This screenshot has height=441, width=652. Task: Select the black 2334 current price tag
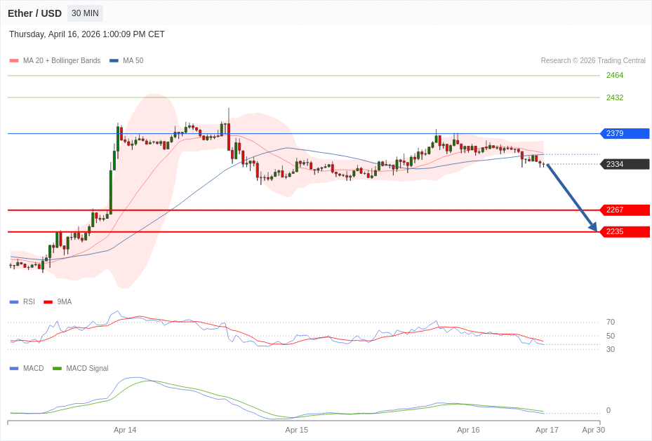[625, 164]
